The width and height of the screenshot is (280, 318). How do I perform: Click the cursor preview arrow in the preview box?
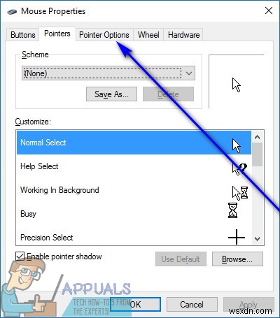click(237, 85)
